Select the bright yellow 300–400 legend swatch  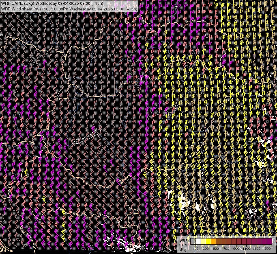click(209, 242)
